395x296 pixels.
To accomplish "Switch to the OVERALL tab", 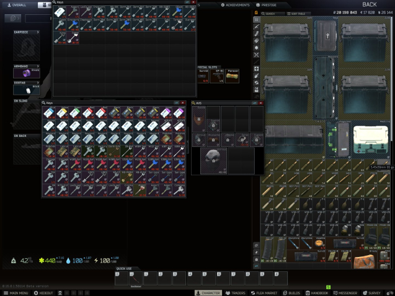I will click(x=17, y=5).
